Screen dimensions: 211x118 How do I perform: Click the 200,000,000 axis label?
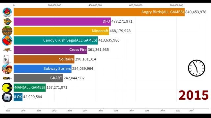(54, 5)
